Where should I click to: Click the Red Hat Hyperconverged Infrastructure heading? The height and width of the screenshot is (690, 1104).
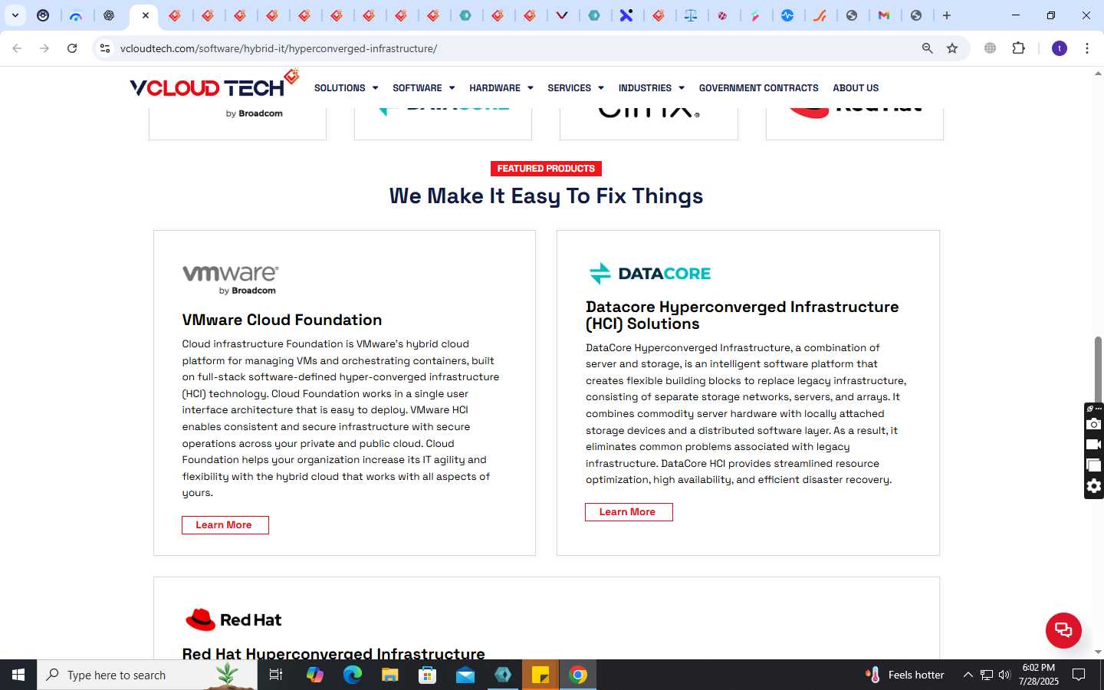click(333, 653)
